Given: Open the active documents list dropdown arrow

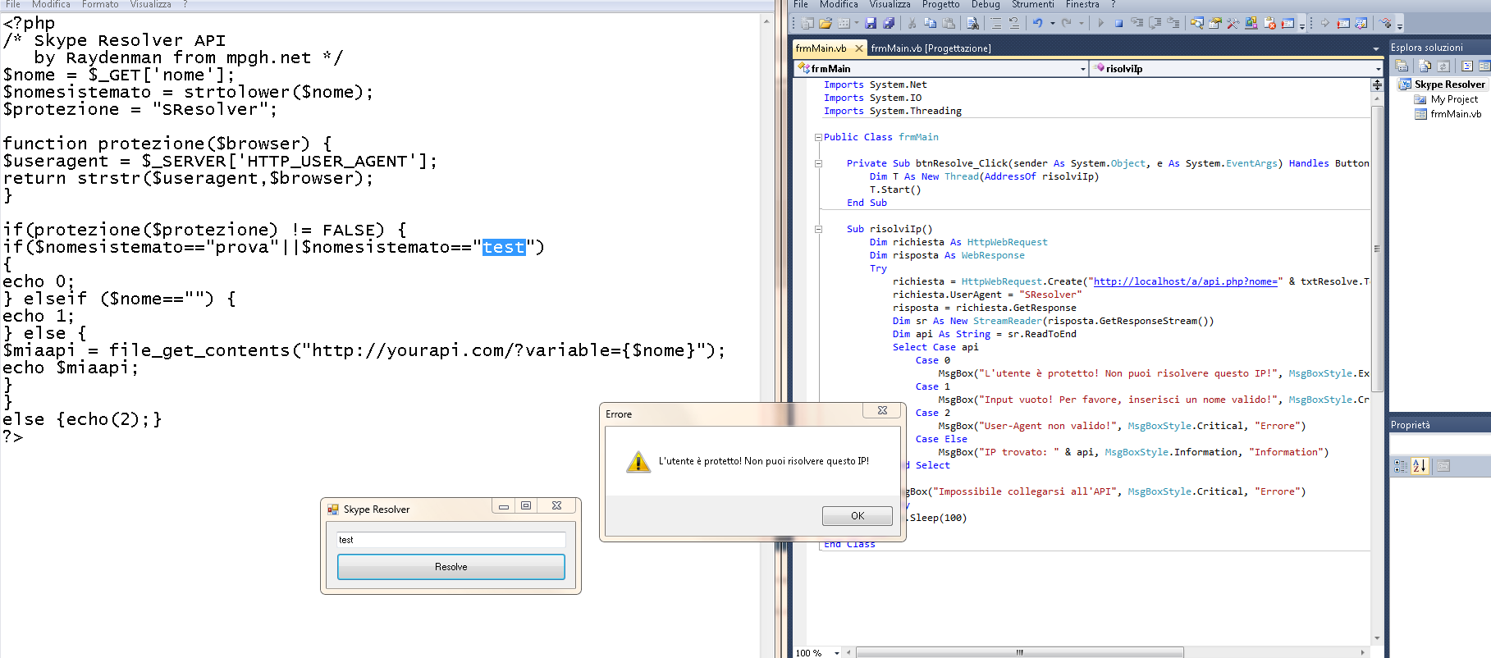Looking at the screenshot, I should (x=1376, y=49).
